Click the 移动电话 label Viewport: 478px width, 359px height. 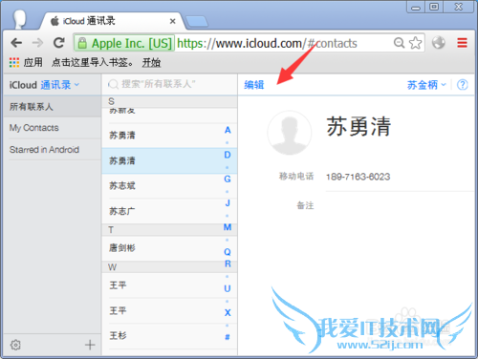click(x=296, y=176)
